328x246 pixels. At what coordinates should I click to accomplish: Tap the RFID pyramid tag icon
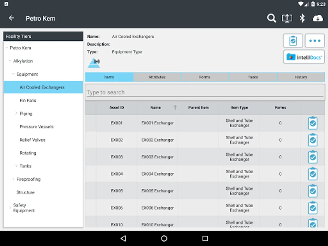point(94,63)
